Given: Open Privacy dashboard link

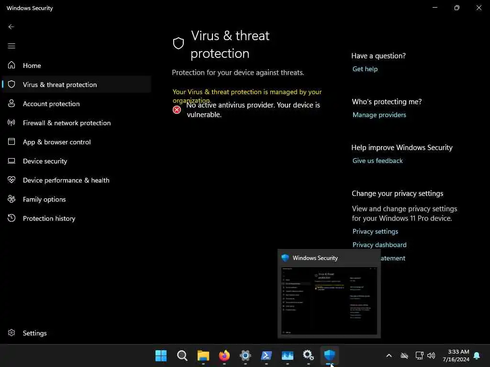Looking at the screenshot, I should point(379,245).
